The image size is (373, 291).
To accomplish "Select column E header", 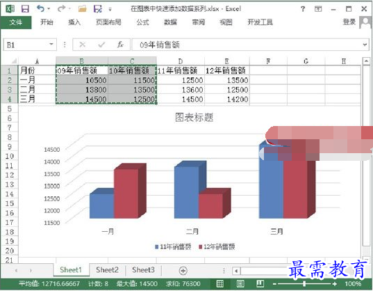I will coord(226,61).
